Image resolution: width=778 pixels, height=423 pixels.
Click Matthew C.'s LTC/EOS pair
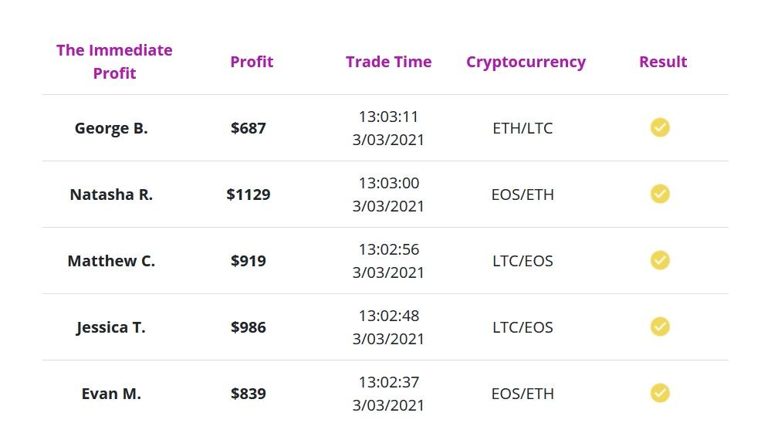click(523, 261)
